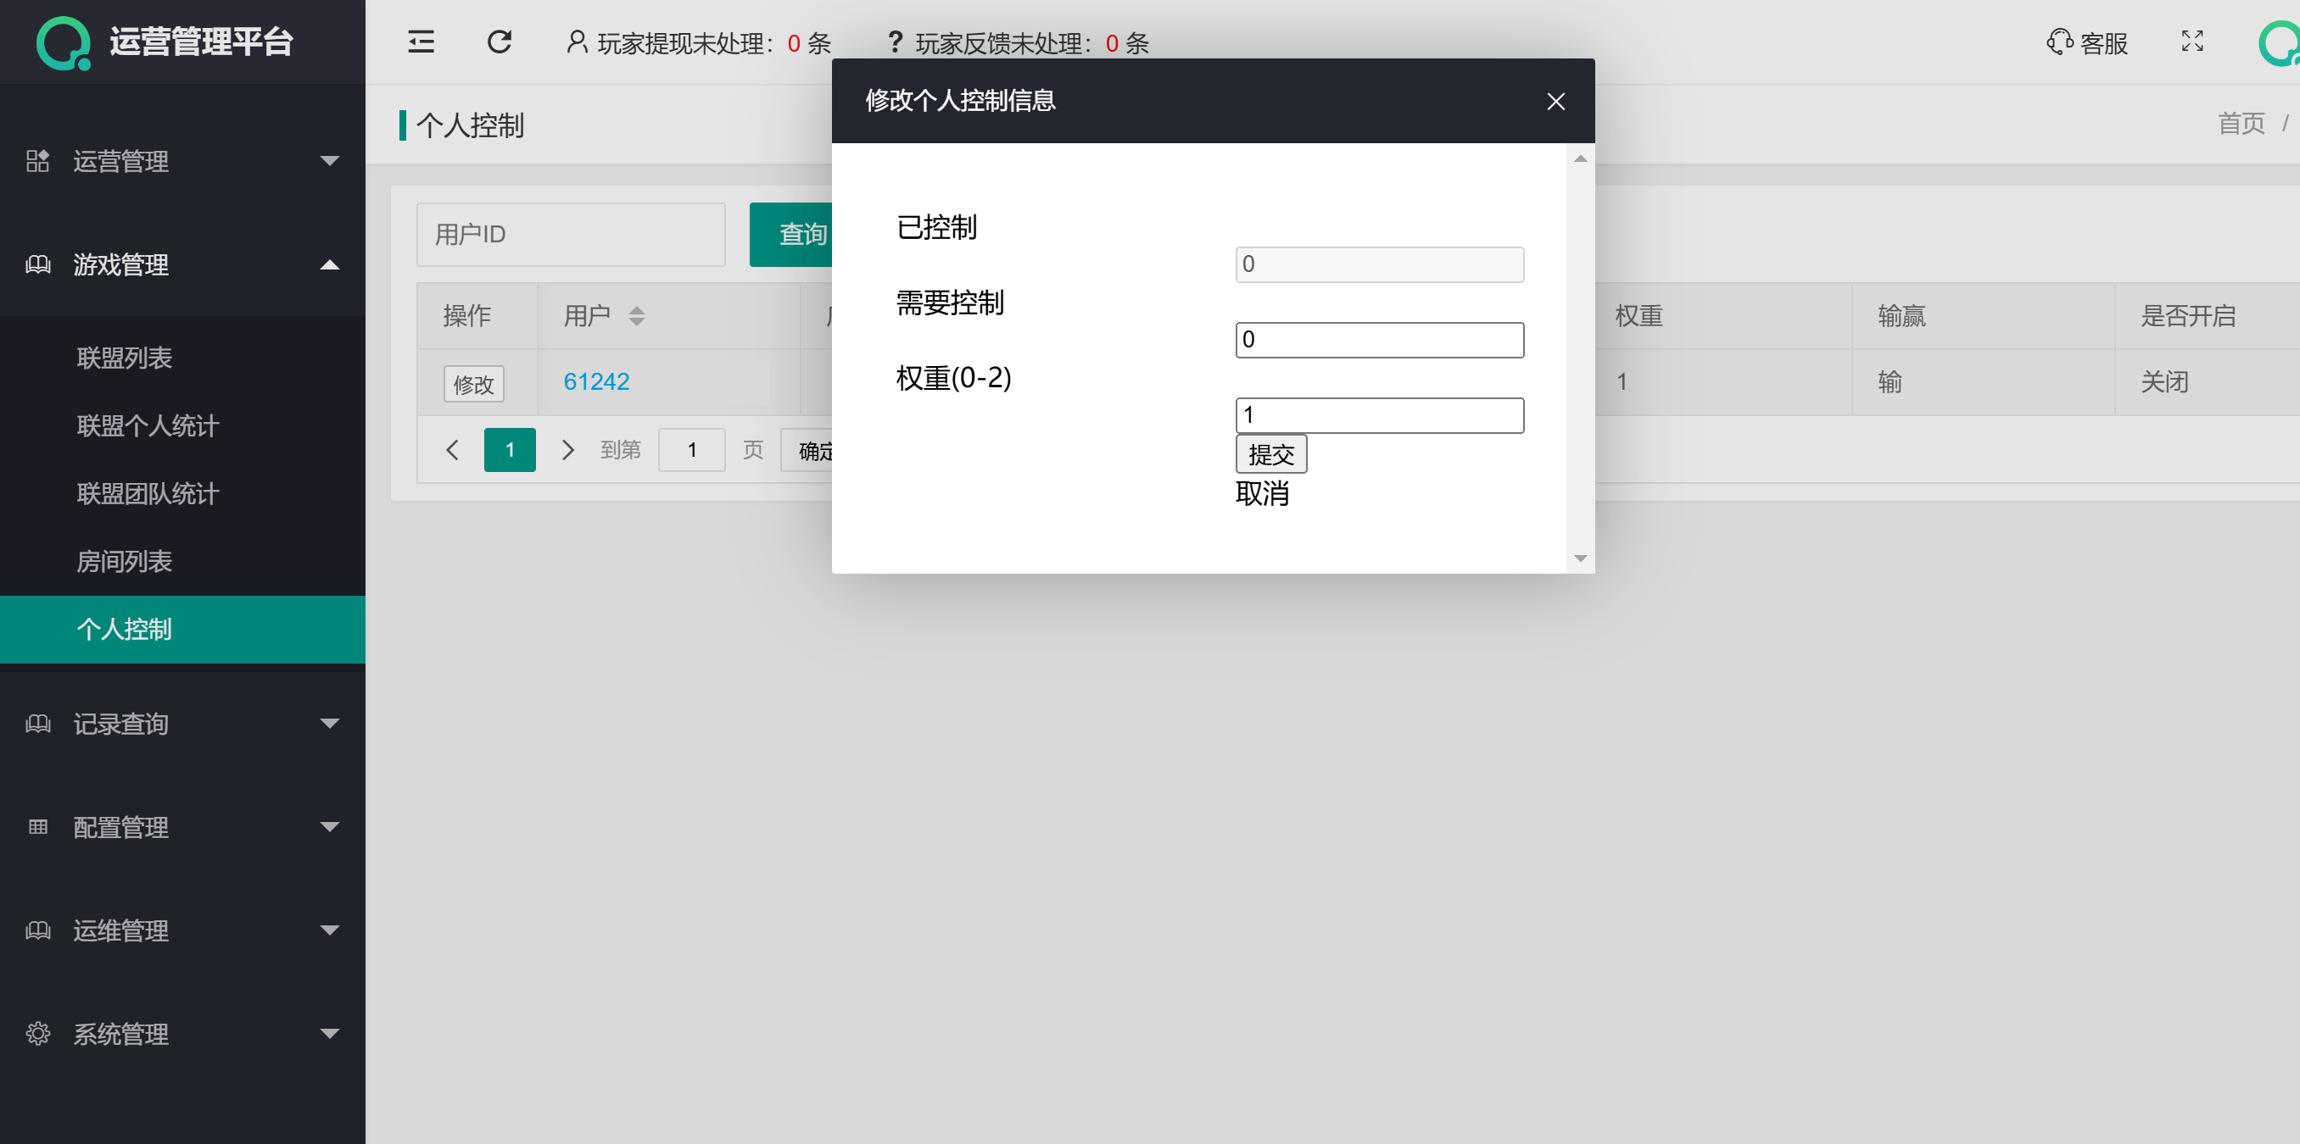Click the book icon beside 记录查询
This screenshot has height=1144, width=2300.
point(37,724)
